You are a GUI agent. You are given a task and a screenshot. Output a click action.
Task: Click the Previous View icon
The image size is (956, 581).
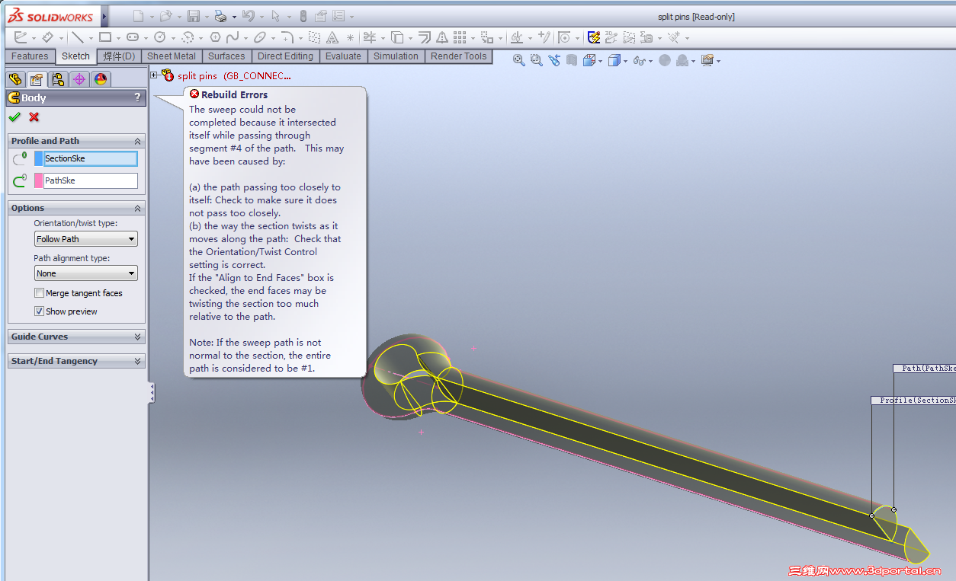pyautogui.click(x=553, y=60)
